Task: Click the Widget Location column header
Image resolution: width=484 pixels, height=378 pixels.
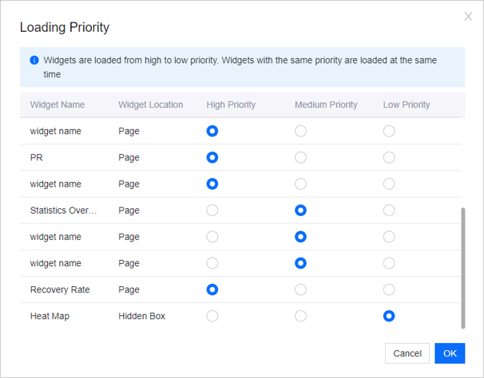Action: [150, 104]
